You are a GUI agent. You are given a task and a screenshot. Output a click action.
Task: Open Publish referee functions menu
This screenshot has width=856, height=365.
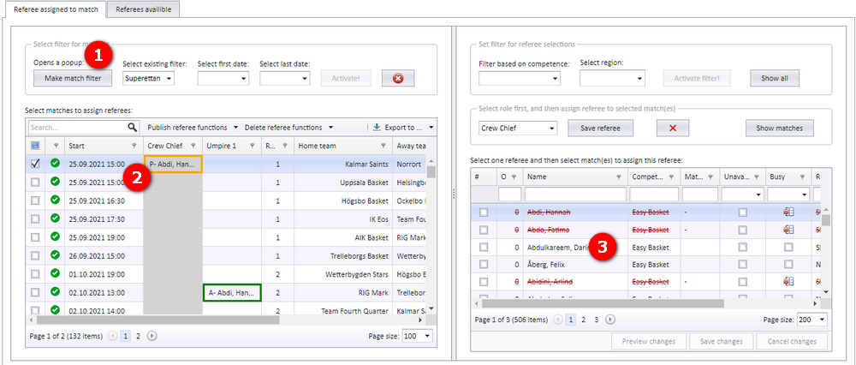tap(193, 128)
